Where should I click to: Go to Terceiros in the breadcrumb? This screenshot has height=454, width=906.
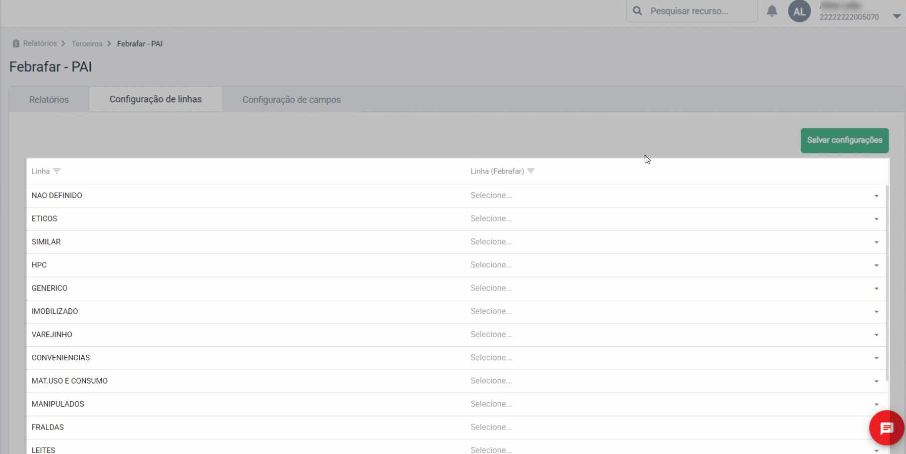tap(87, 44)
